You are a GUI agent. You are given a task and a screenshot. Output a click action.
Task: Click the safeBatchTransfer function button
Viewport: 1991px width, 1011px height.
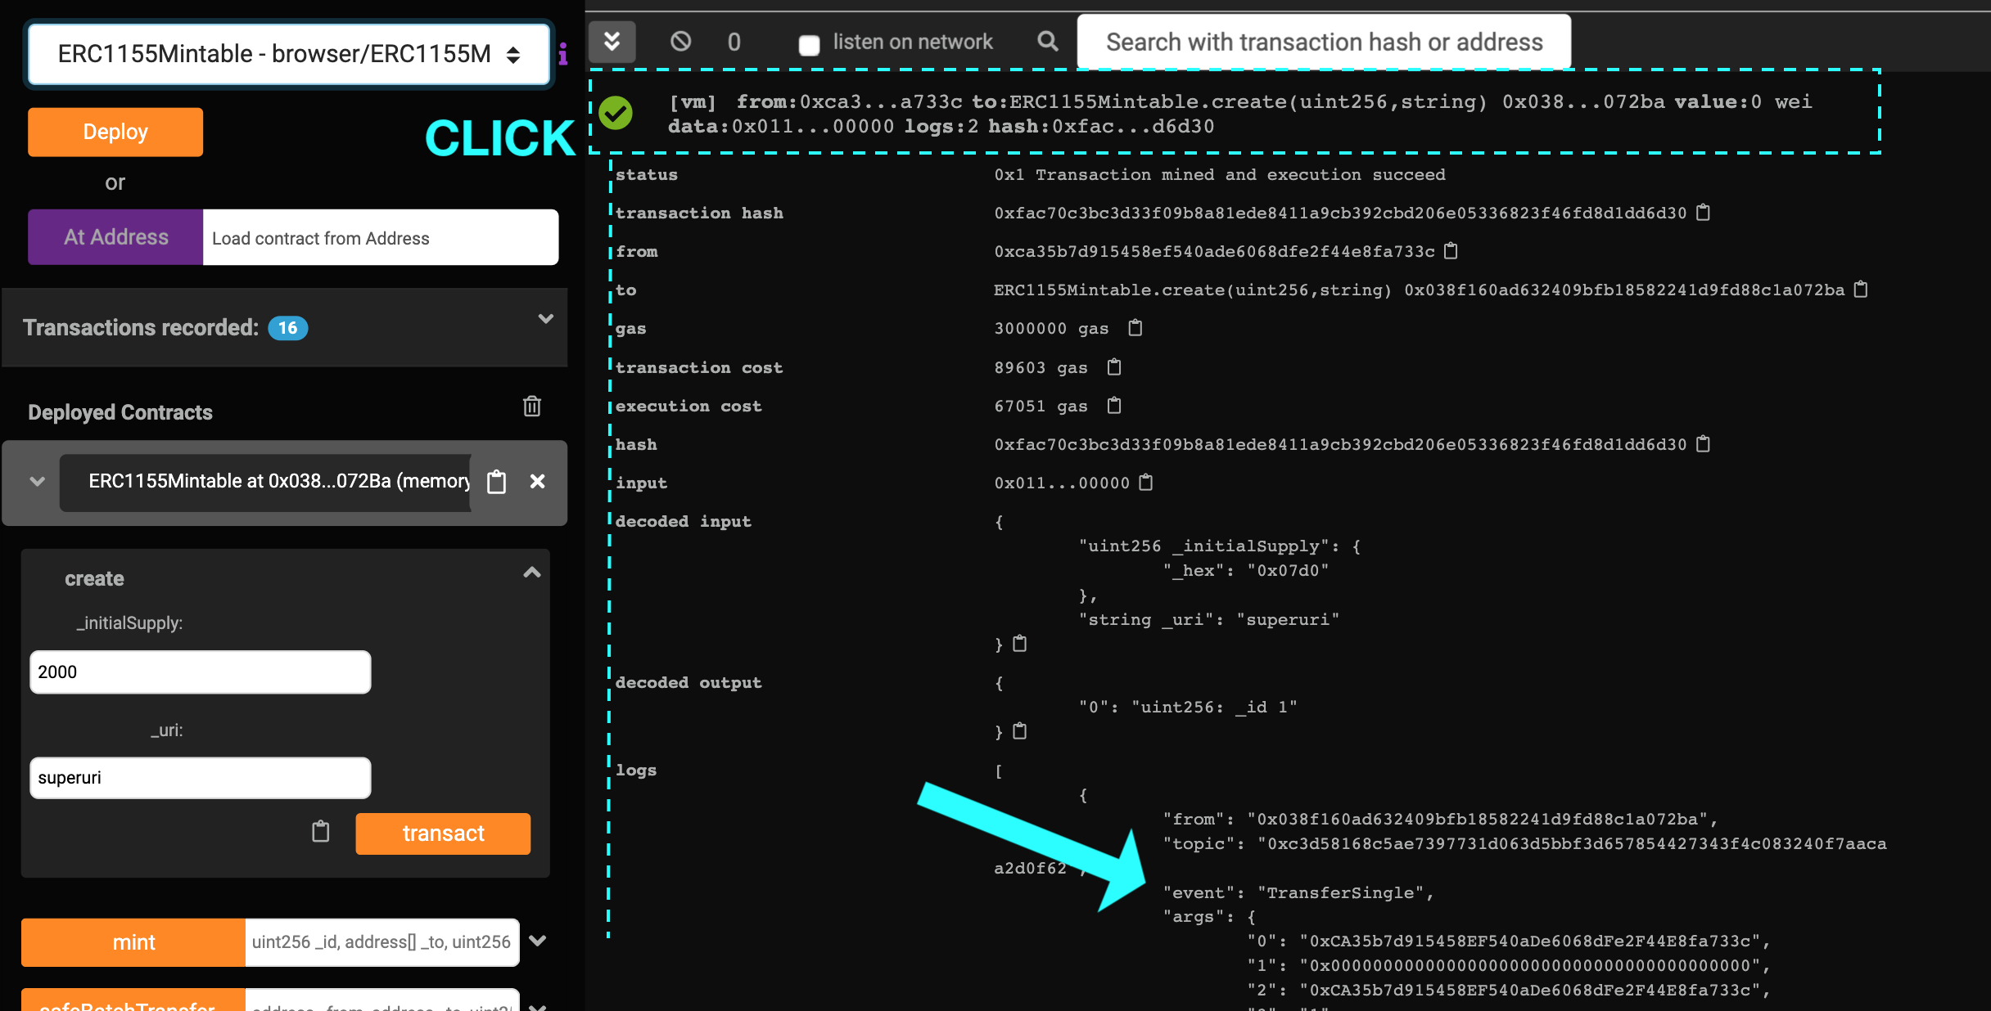click(133, 1001)
